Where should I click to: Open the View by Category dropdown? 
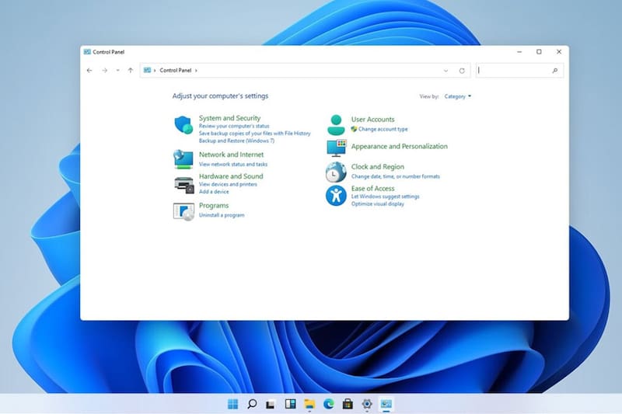(457, 96)
